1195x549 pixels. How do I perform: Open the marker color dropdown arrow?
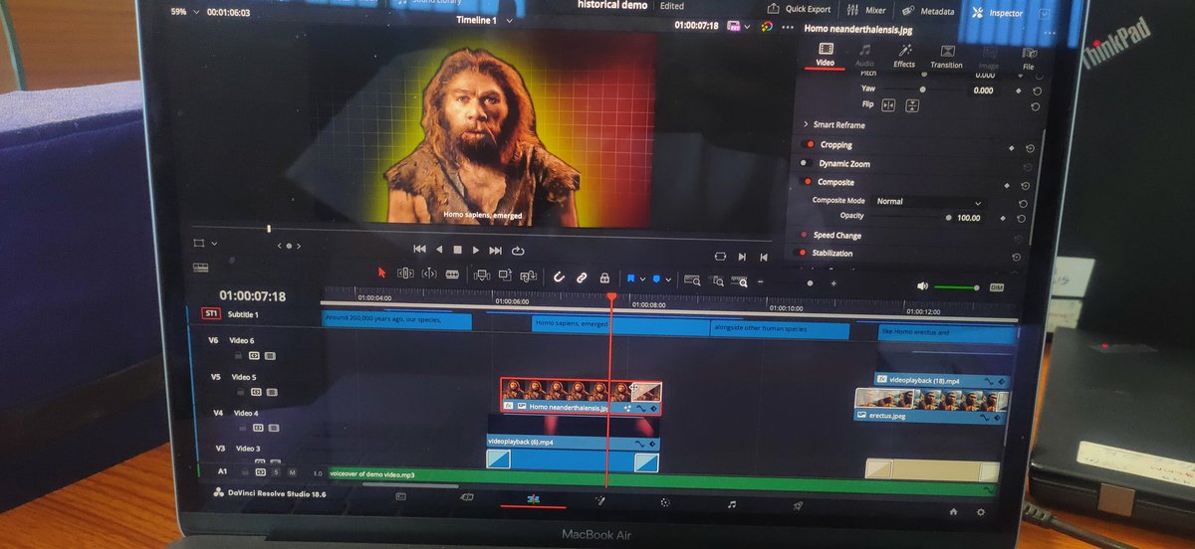668,280
